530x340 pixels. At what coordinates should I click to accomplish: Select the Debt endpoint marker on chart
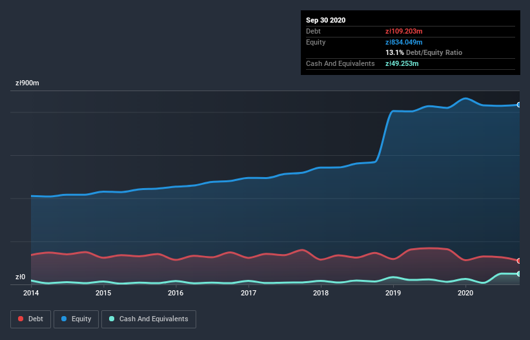point(519,261)
